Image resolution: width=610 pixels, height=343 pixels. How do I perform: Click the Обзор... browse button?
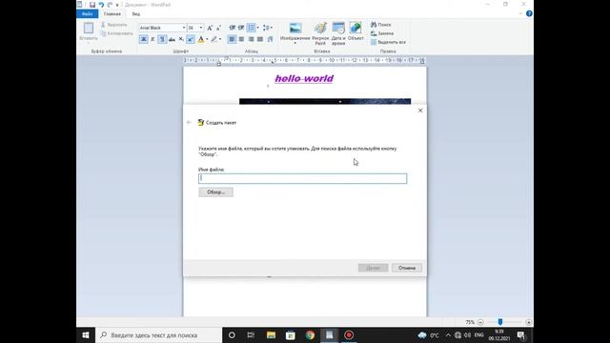pyautogui.click(x=216, y=192)
